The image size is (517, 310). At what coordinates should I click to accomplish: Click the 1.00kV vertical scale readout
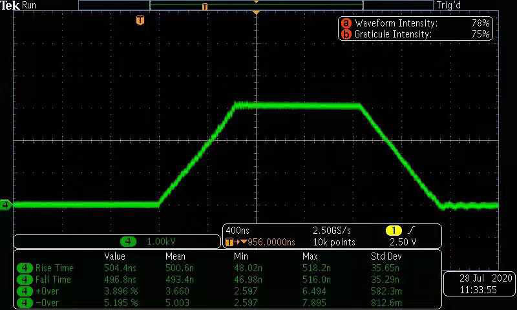[161, 242]
